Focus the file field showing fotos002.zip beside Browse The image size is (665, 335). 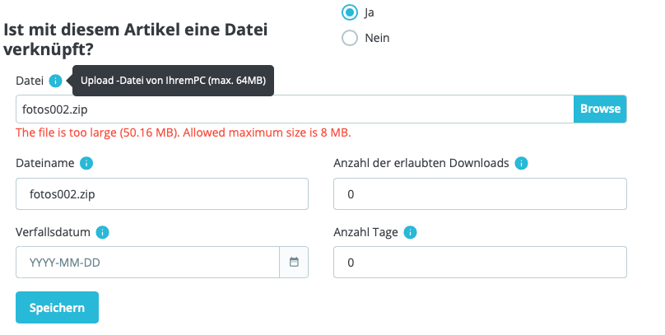[295, 109]
